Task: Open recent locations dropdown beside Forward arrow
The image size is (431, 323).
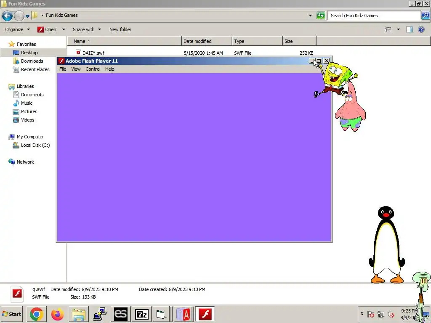Action: [x=27, y=16]
